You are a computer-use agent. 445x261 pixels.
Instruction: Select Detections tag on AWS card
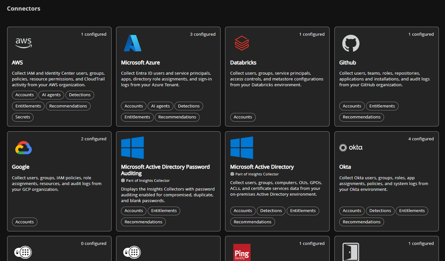80,95
